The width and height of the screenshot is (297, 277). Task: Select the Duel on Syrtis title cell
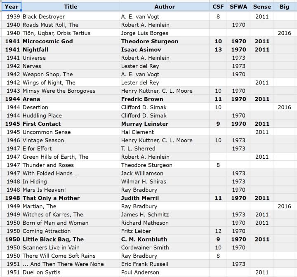(41, 272)
